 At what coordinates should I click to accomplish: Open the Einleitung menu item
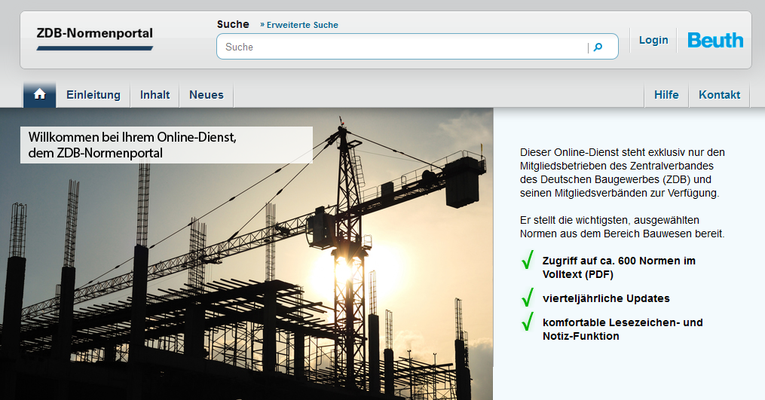[x=93, y=95]
